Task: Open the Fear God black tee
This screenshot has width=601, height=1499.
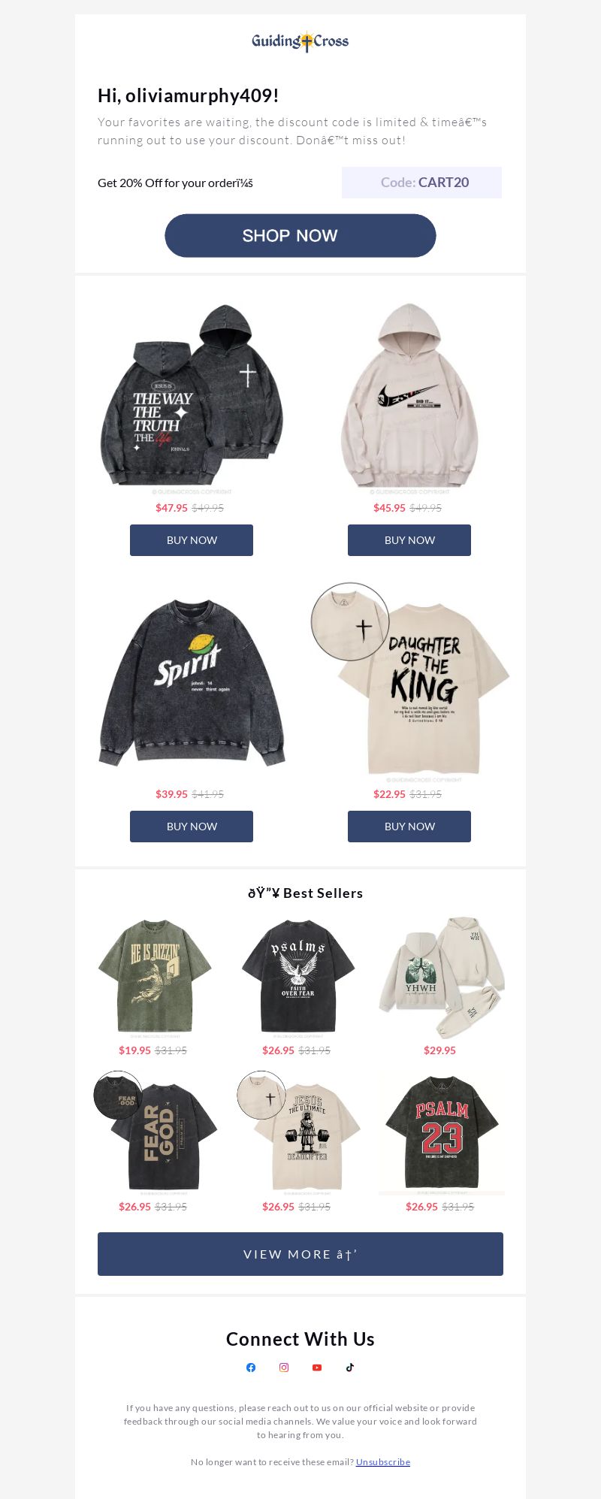Action: tap(155, 1133)
